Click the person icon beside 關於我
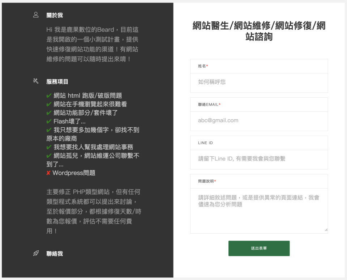347x280 pixels. tap(36, 15)
